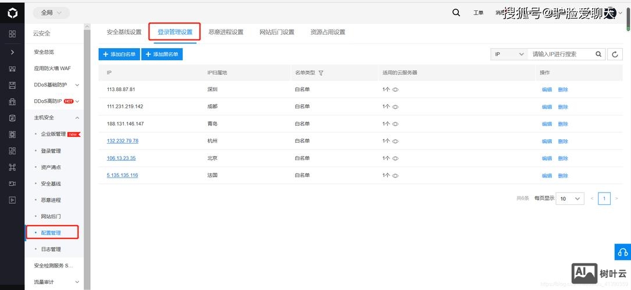
Task: Click the 添加白名单 button
Action: point(119,54)
